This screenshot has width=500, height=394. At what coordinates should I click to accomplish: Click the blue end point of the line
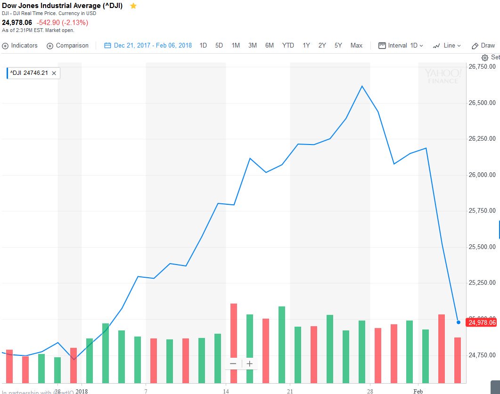(459, 322)
